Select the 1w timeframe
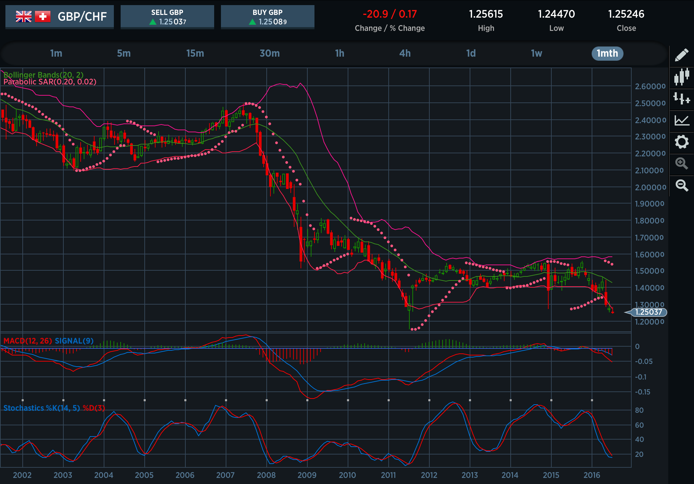This screenshot has height=484, width=694. (x=536, y=53)
